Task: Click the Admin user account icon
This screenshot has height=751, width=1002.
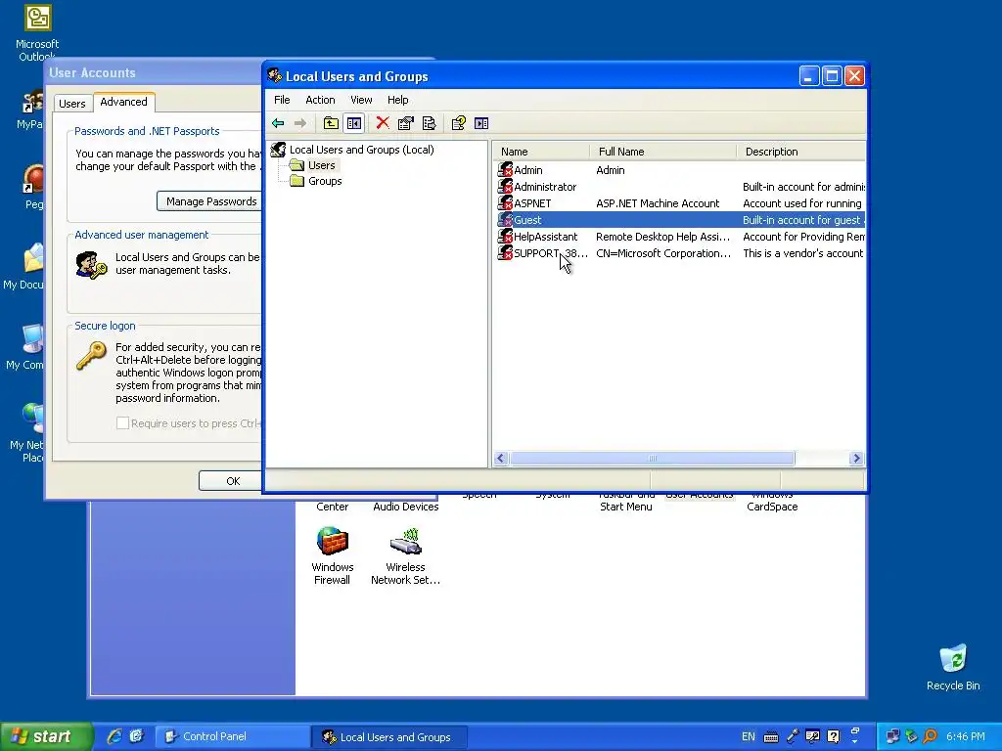Action: click(x=506, y=170)
